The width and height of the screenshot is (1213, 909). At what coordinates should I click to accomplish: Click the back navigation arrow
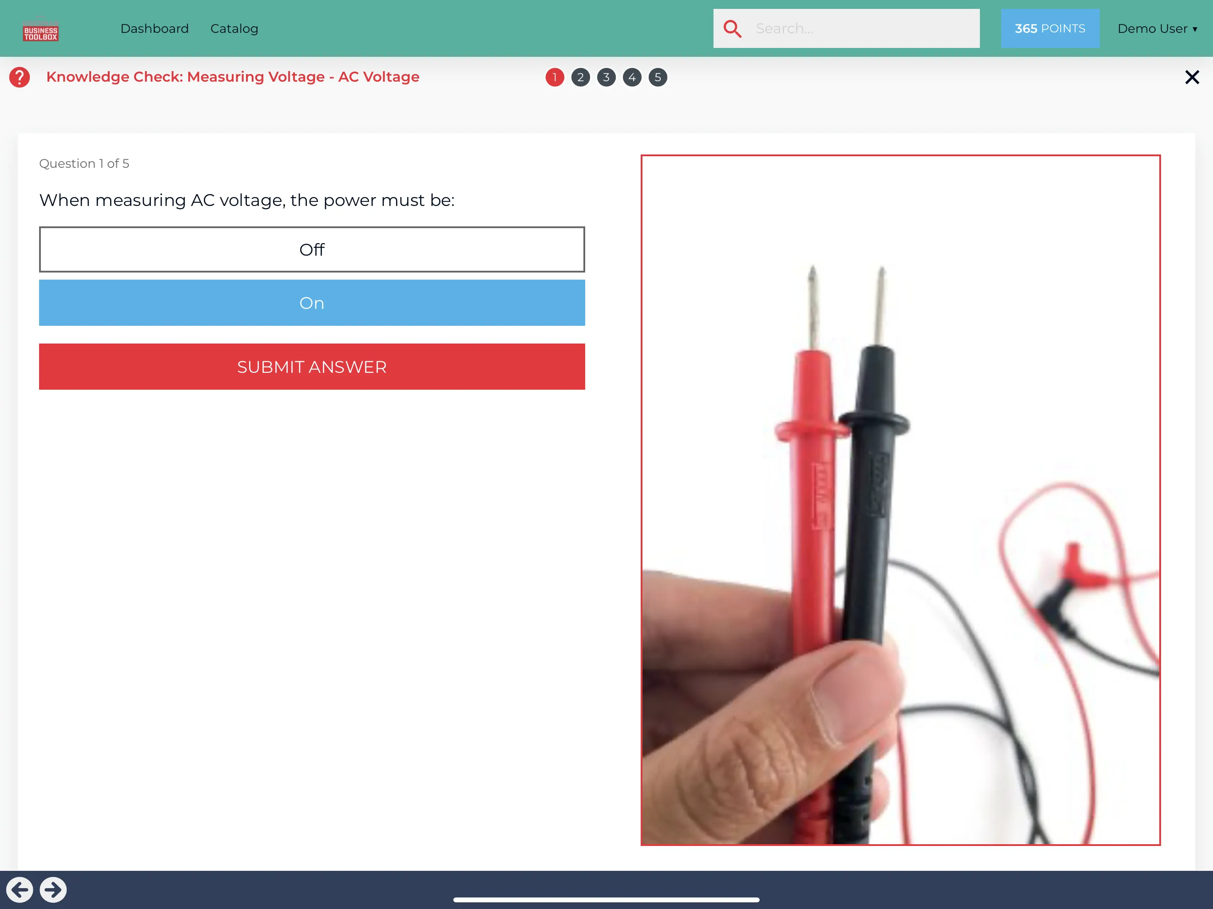click(x=20, y=890)
